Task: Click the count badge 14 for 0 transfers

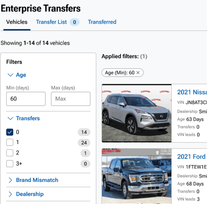Action: (84, 132)
